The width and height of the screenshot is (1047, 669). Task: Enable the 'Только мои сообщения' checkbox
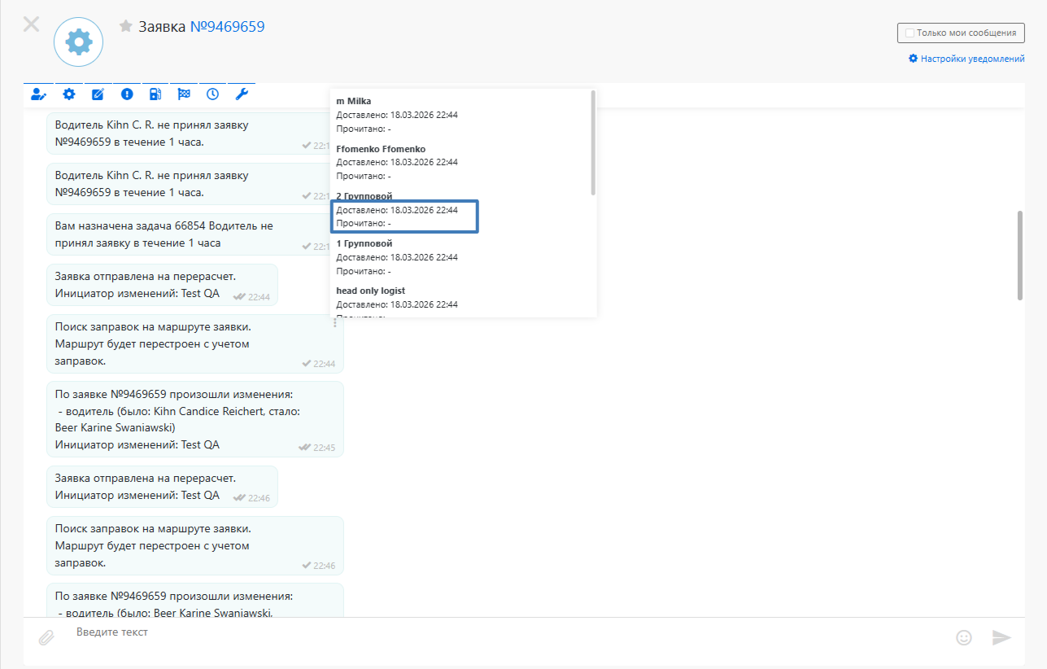tap(910, 33)
